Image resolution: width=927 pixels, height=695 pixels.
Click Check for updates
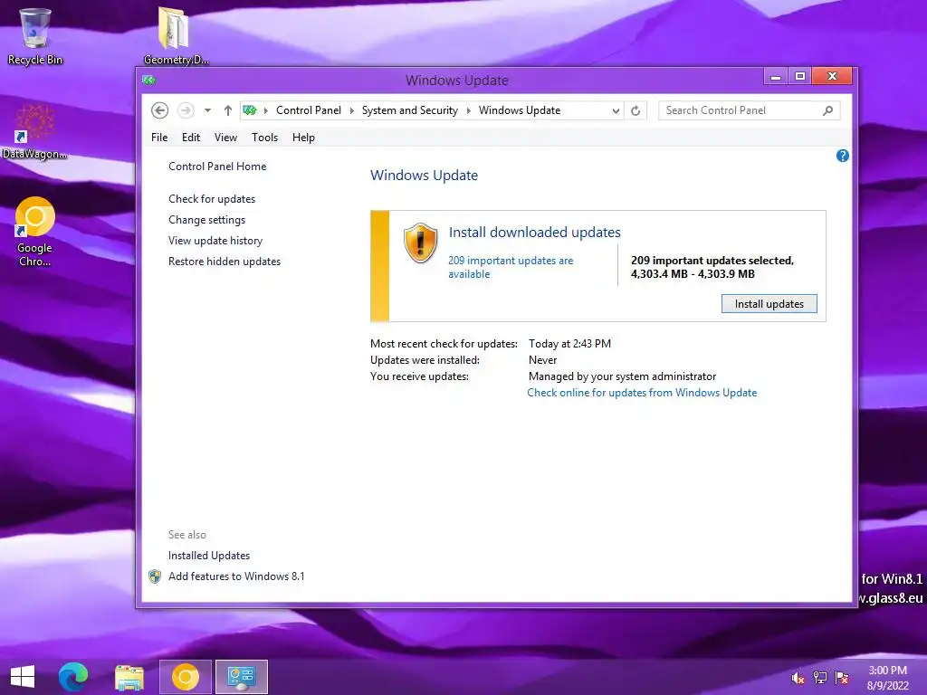click(x=212, y=199)
